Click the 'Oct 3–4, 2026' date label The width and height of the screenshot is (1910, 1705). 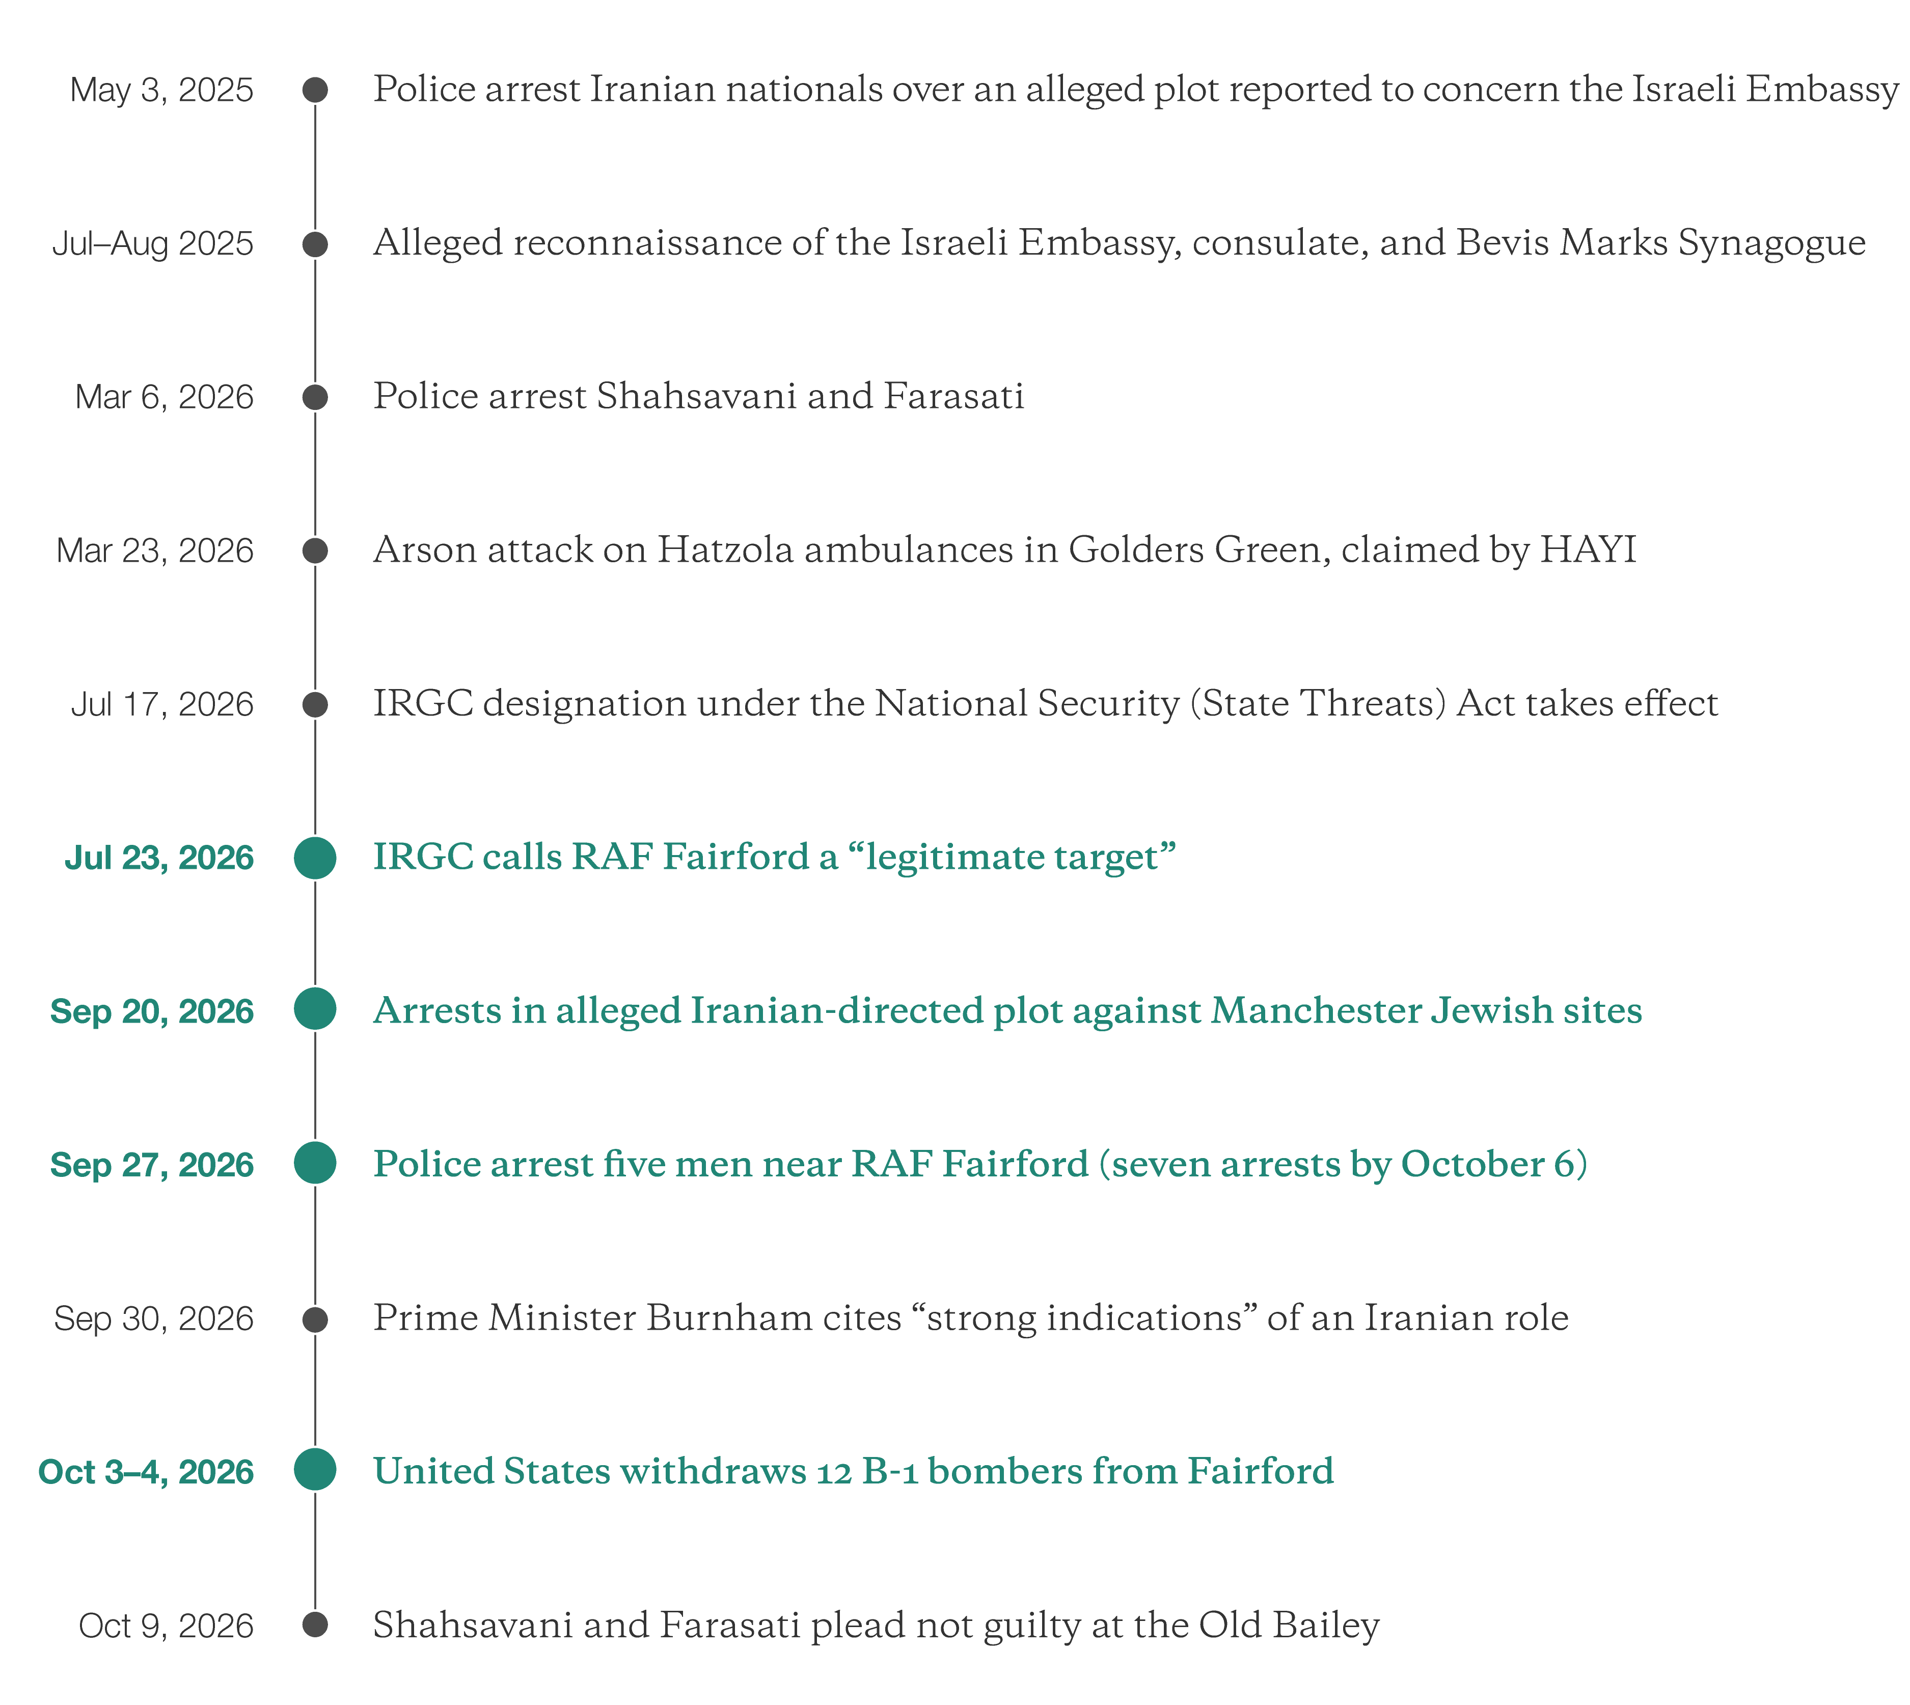pyautogui.click(x=146, y=1472)
